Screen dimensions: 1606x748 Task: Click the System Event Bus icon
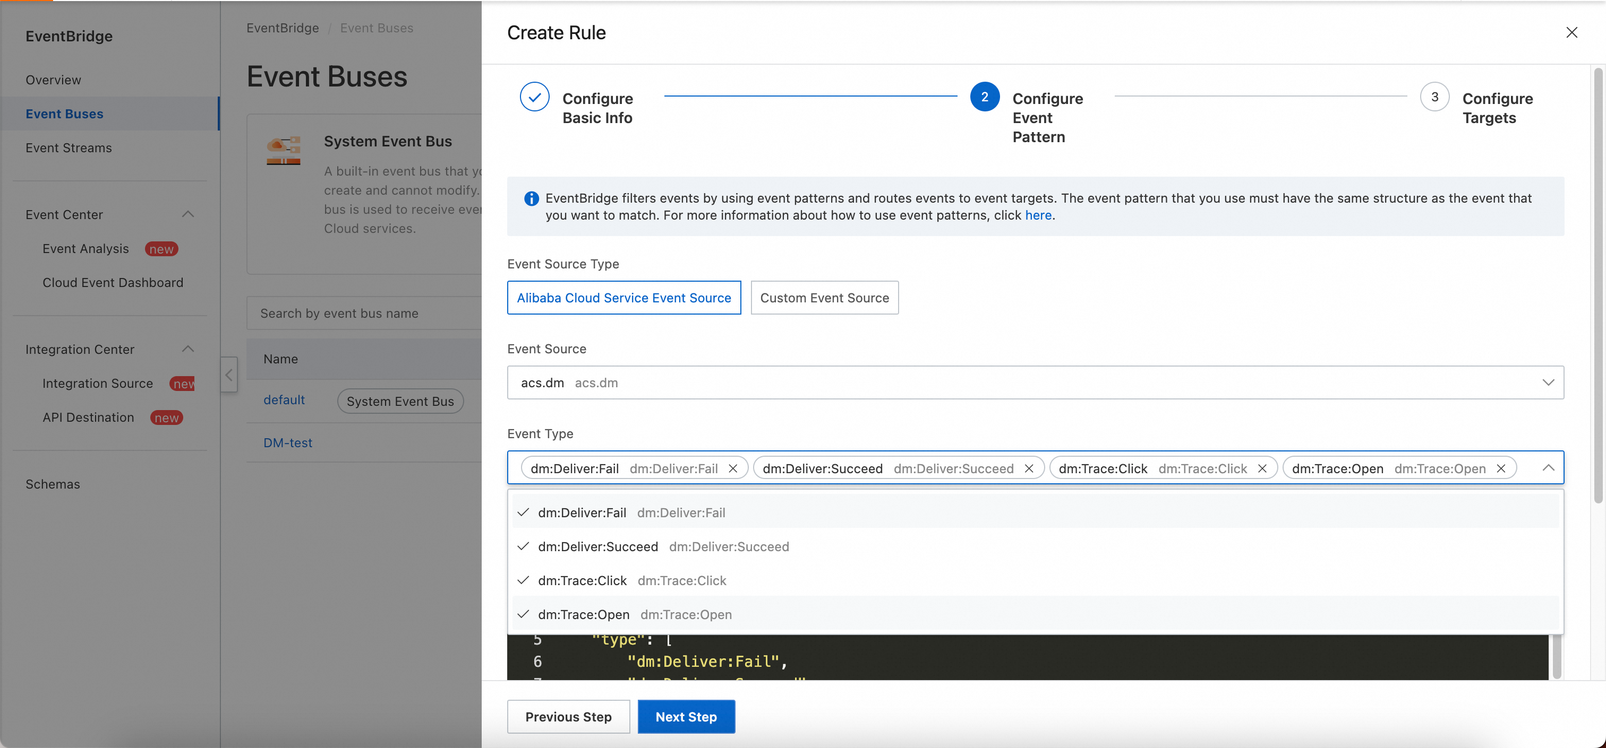284,151
